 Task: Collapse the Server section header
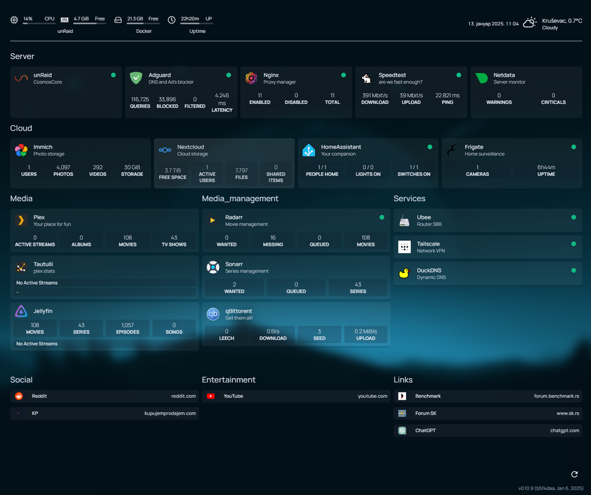coord(22,56)
